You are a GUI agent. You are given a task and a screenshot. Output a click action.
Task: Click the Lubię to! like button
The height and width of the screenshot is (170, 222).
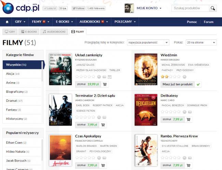50,8
